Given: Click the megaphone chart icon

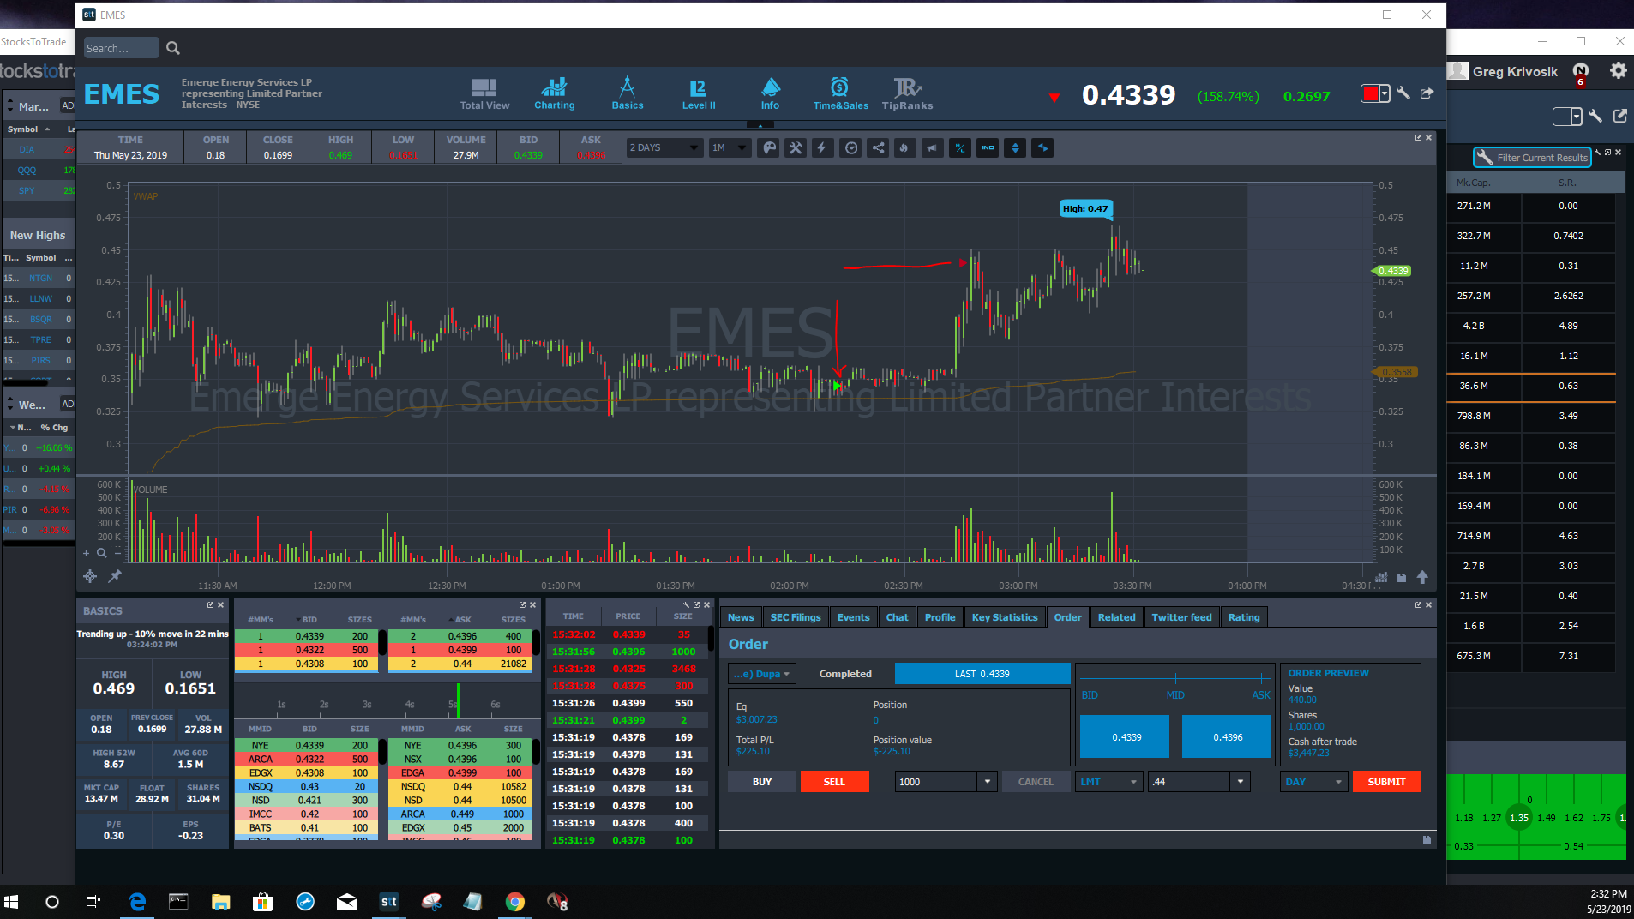Looking at the screenshot, I should tap(932, 147).
